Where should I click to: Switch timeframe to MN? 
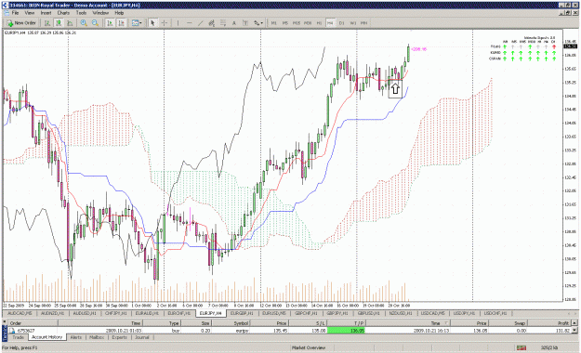point(364,23)
